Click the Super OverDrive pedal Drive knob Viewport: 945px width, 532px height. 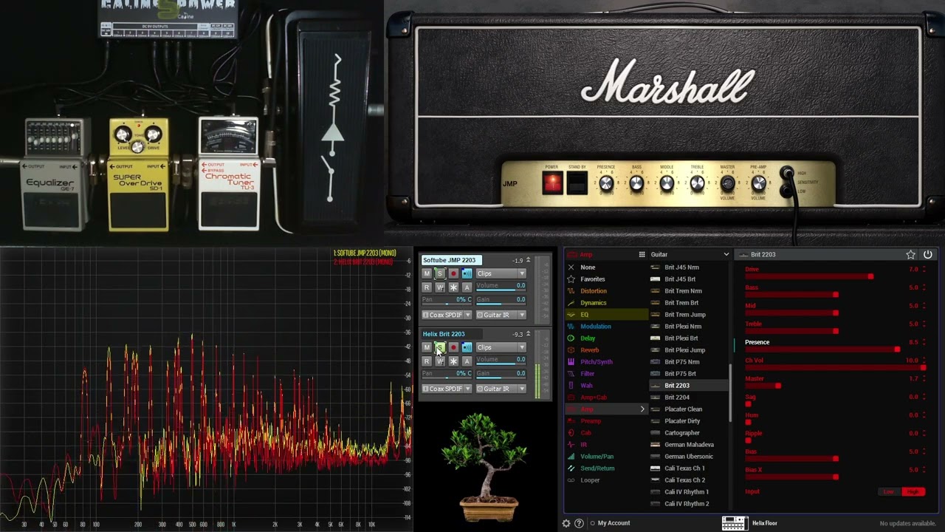pyautogui.click(x=153, y=134)
